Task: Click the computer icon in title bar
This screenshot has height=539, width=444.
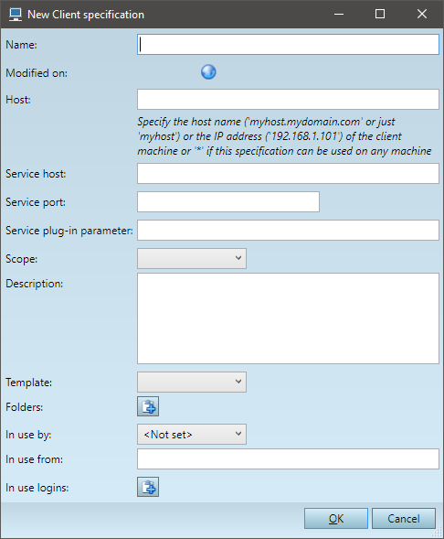Action: tap(16, 15)
